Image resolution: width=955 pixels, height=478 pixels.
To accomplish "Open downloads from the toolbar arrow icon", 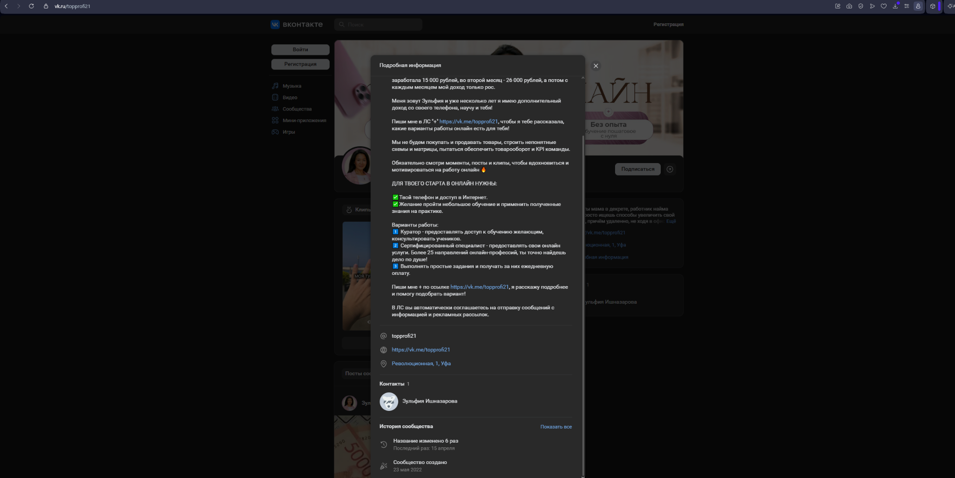I will (895, 6).
